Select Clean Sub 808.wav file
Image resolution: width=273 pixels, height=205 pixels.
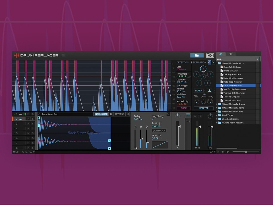(x=236, y=67)
